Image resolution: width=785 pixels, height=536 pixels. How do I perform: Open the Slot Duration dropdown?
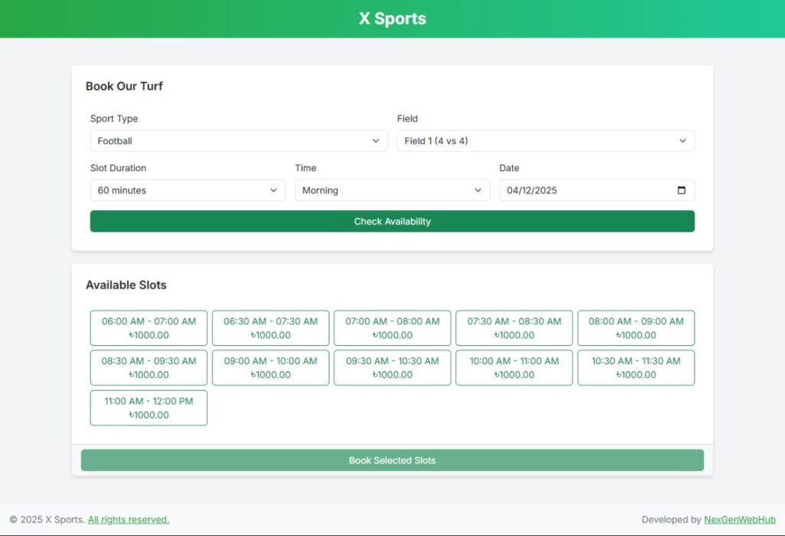point(187,190)
